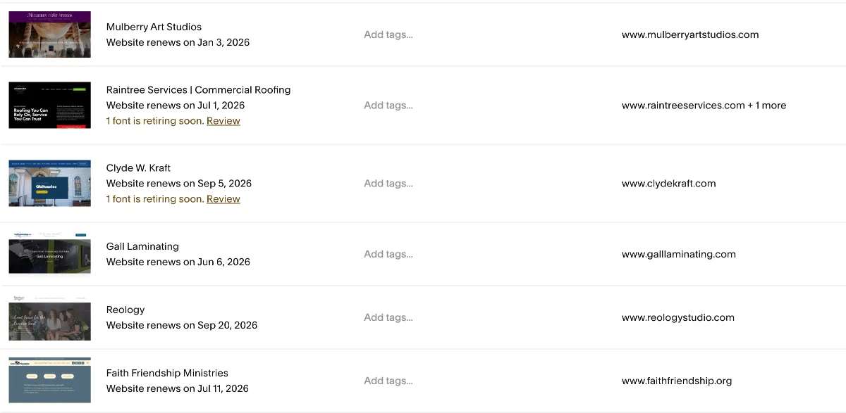Image resolution: width=846 pixels, height=413 pixels.
Task: Open the Gall Laminating site thumbnail
Action: 49,254
